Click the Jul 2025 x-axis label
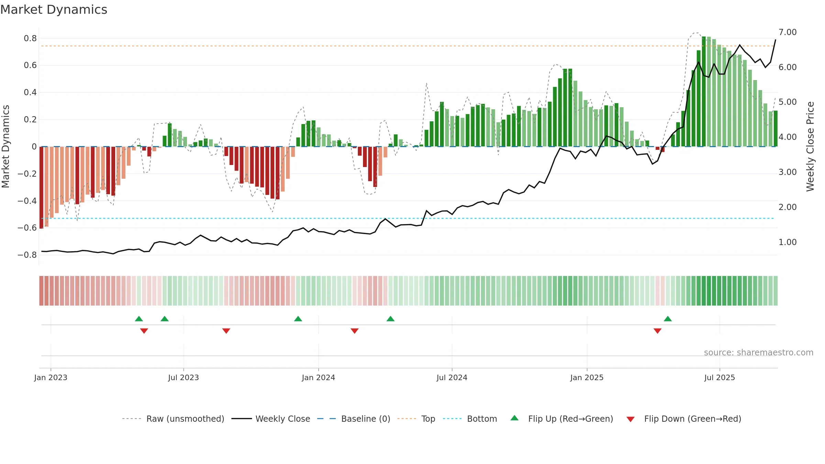 click(720, 377)
